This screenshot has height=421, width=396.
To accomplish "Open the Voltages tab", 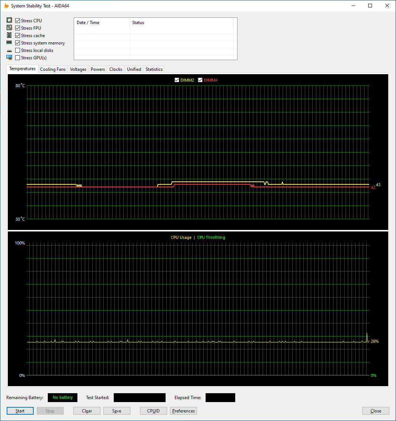I will tap(78, 69).
